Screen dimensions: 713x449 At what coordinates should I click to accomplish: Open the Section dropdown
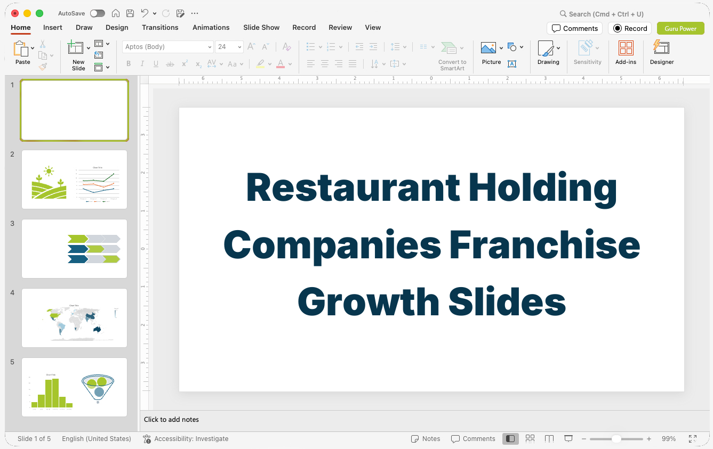point(102,67)
